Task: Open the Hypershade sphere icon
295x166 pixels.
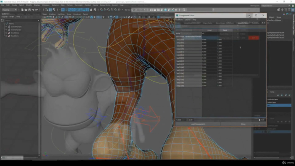Action: (x=165, y=10)
